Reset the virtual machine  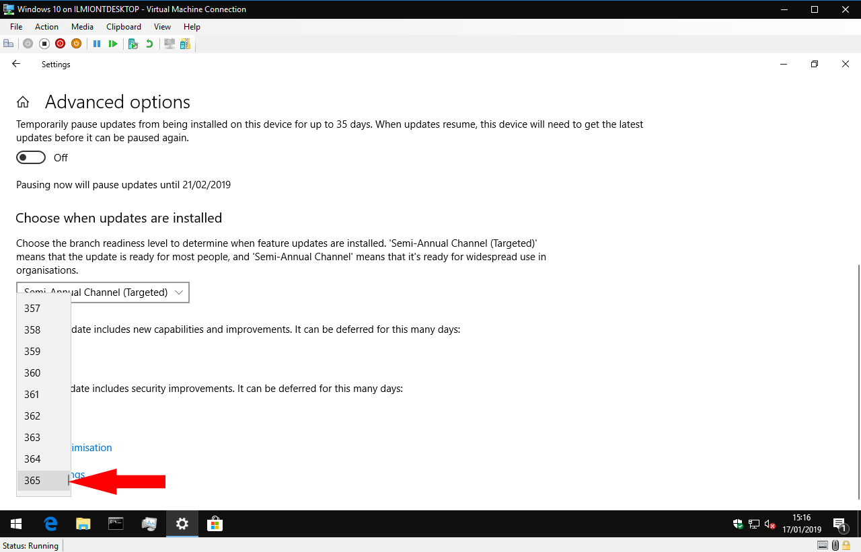tap(113, 43)
